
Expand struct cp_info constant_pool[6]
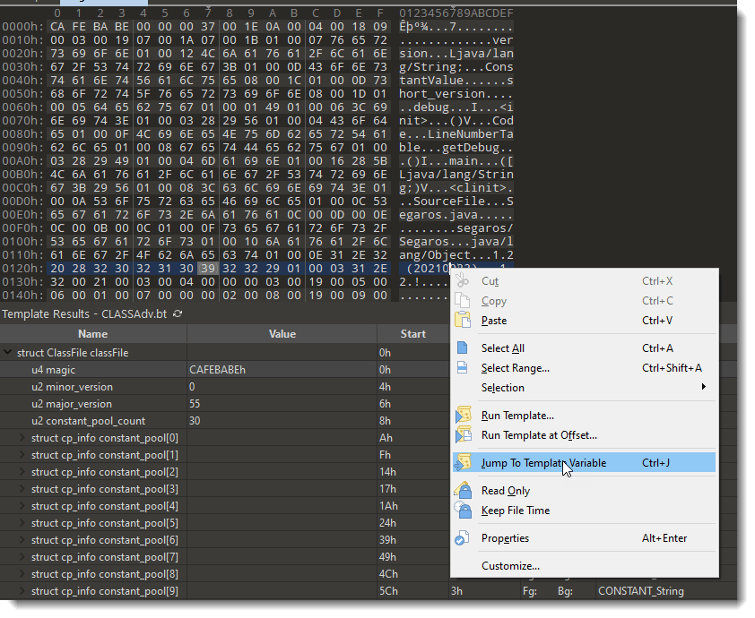(x=22, y=539)
